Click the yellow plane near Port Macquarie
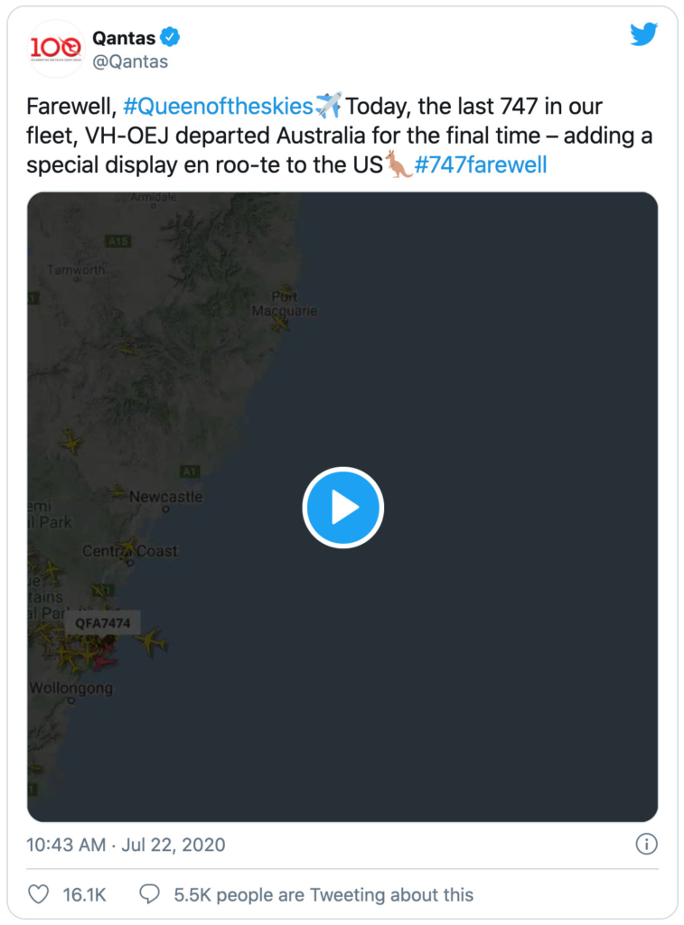Viewport: 684px width, 925px height. coord(282,323)
